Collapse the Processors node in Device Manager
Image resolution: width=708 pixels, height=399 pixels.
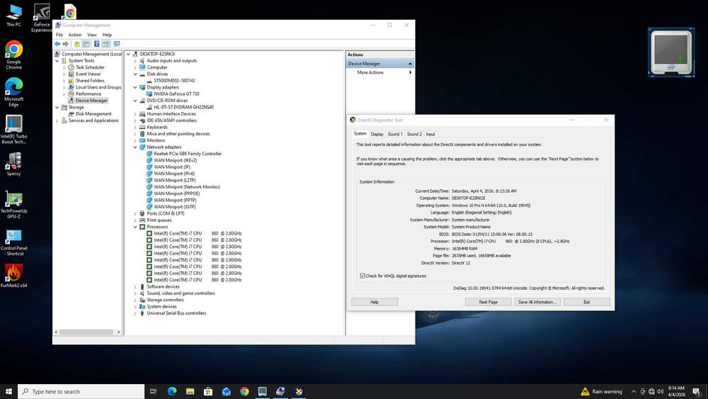coord(135,227)
